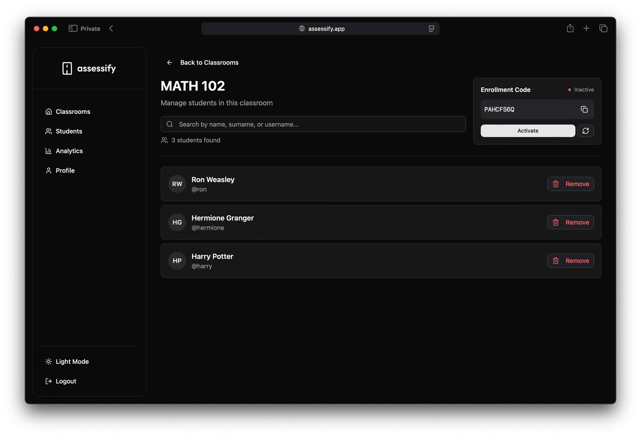Copy the enrollment code PAHCFS6Q

click(x=584, y=110)
